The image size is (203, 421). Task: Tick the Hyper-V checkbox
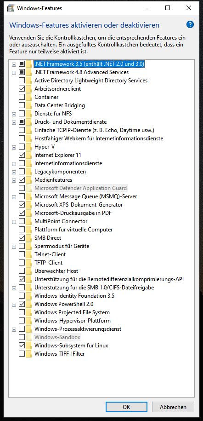tap(22, 147)
